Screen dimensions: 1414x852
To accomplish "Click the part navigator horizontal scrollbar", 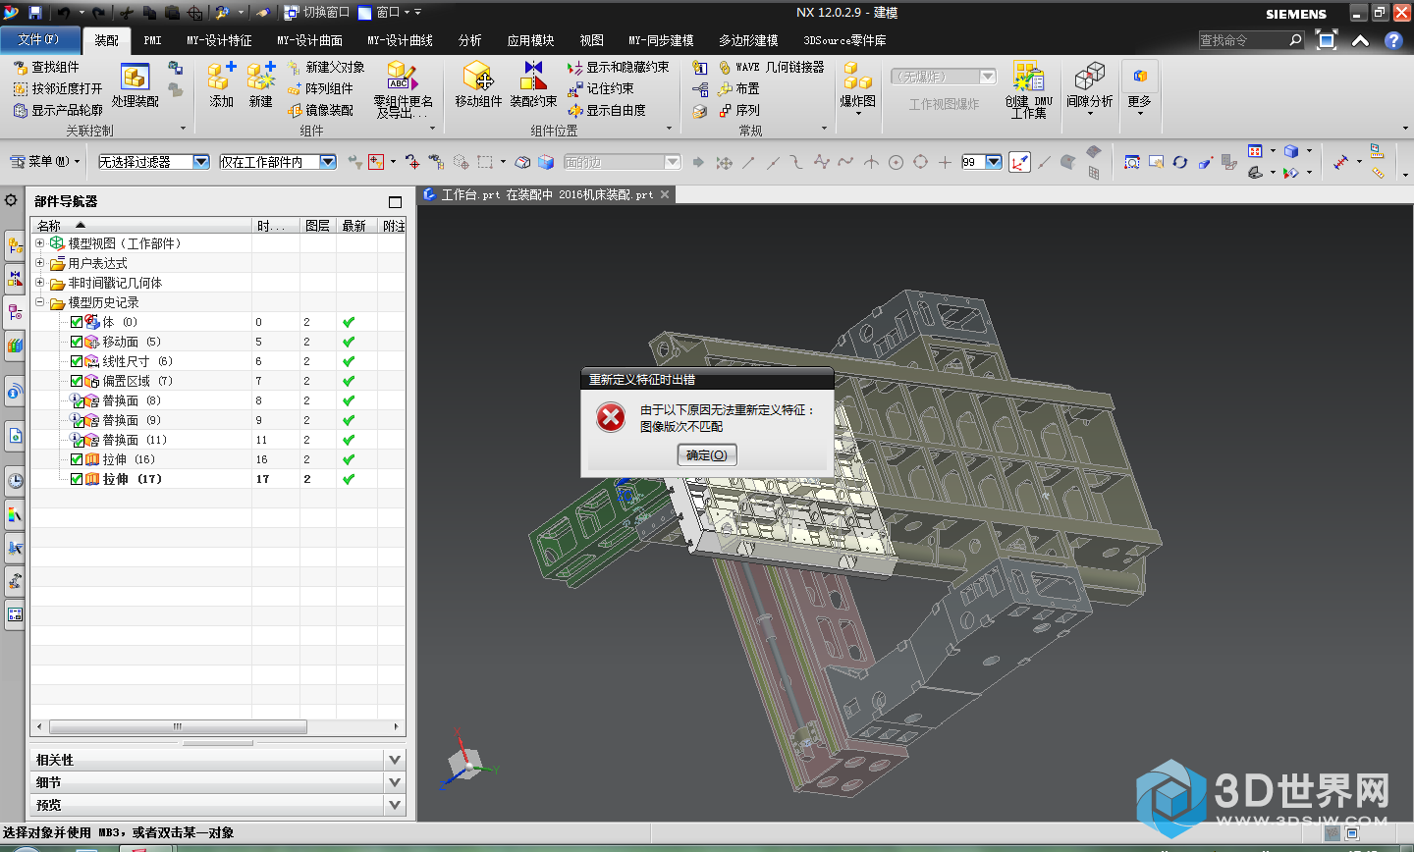I will [x=178, y=727].
